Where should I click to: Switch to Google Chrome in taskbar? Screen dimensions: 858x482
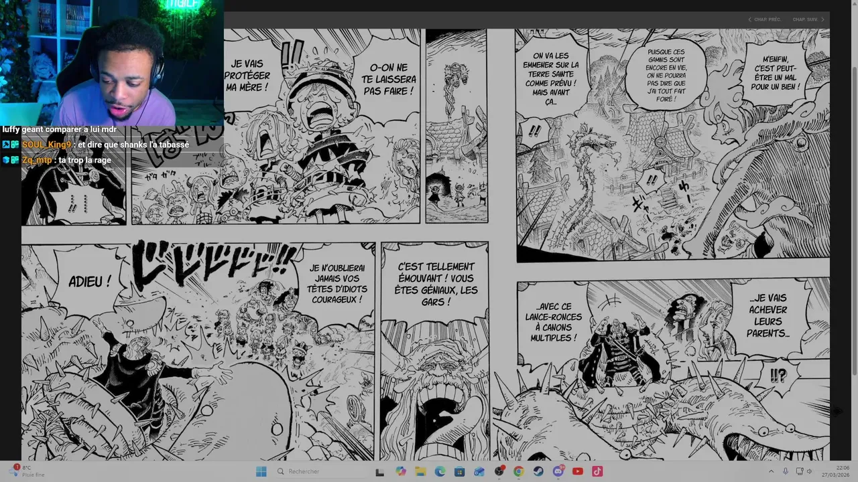point(518,471)
